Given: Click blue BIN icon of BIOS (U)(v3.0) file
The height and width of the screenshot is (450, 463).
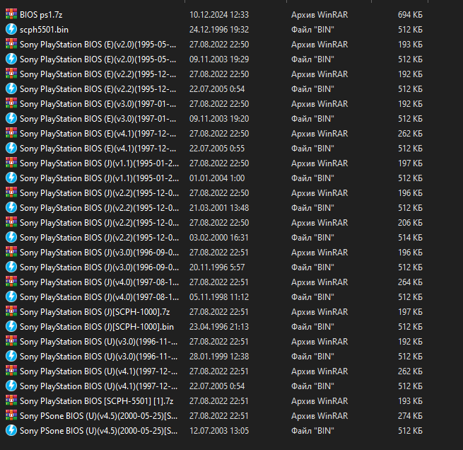Looking at the screenshot, I should click(x=11, y=356).
